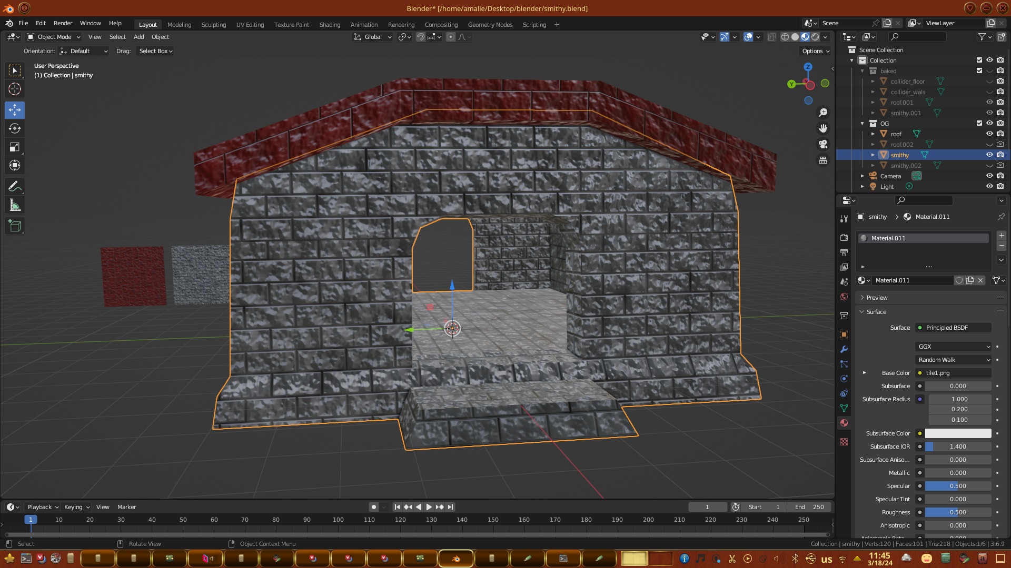This screenshot has height=568, width=1011.
Task: Activate the Add Cube tool
Action: coord(15,226)
